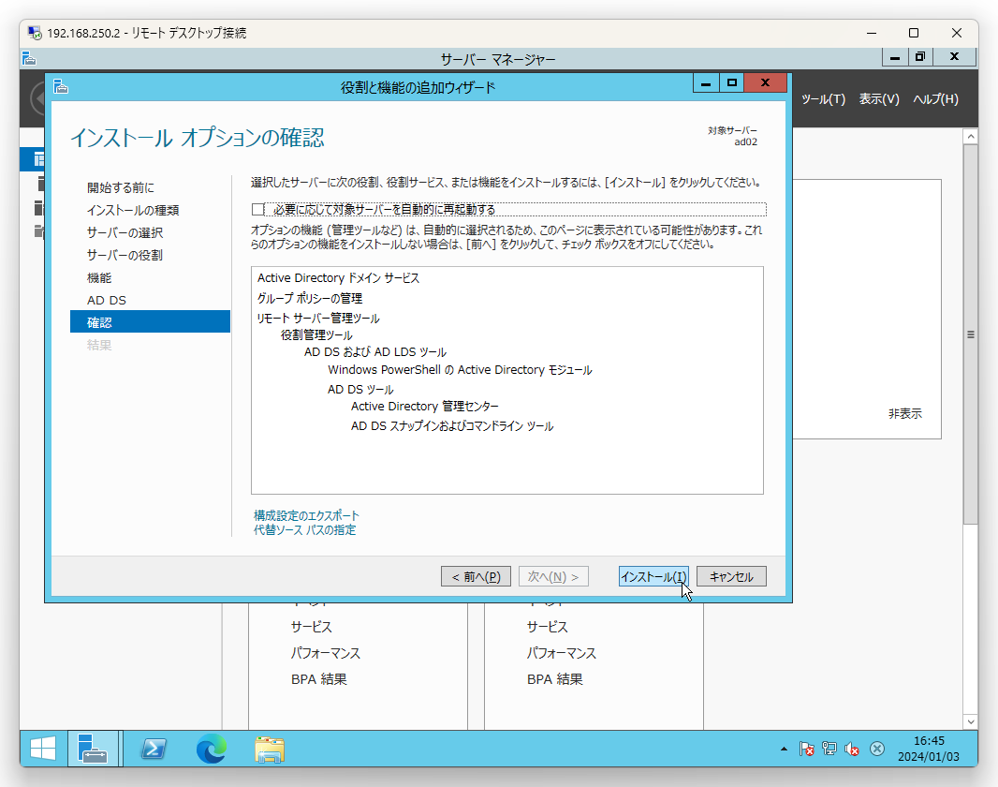Click the Action Center flag tray icon
The image size is (998, 787).
[x=806, y=749]
